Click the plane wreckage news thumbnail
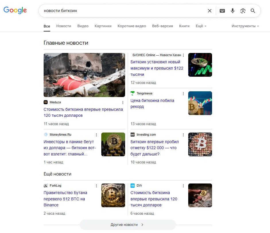 pos(84,75)
